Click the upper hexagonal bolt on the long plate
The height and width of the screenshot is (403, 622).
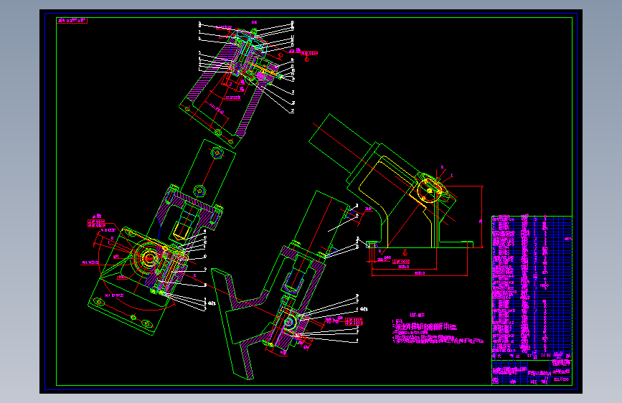coord(217,153)
